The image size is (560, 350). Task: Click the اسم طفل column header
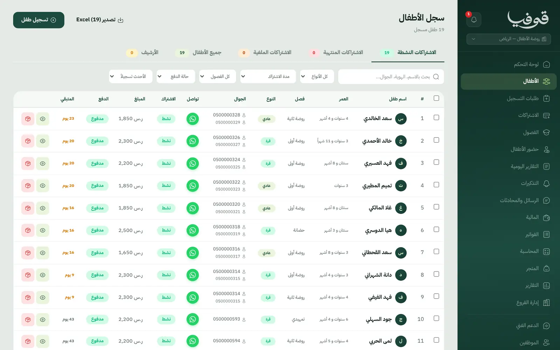click(x=398, y=99)
